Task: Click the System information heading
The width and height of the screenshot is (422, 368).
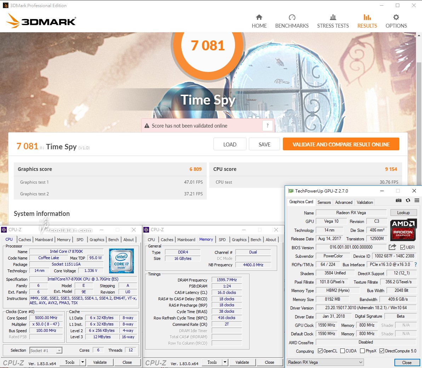Action: pos(42,213)
